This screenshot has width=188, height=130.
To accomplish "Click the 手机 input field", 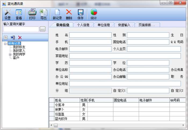I will pos(91,42).
